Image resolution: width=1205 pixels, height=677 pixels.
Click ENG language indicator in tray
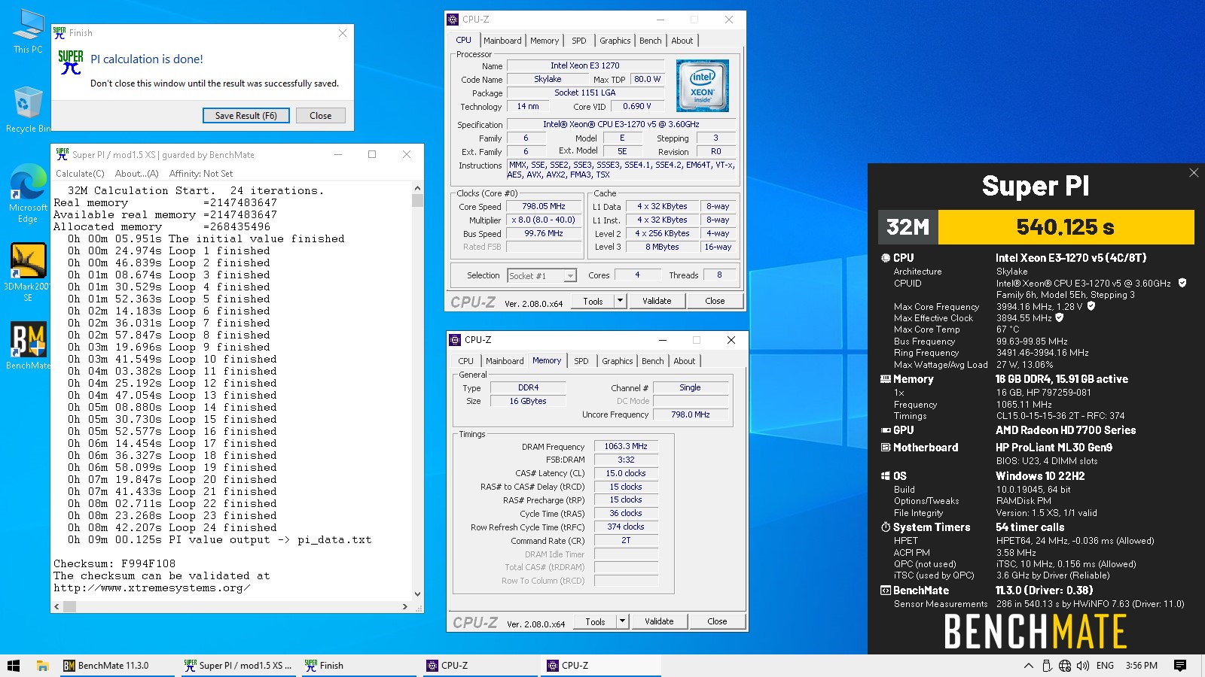(1105, 666)
